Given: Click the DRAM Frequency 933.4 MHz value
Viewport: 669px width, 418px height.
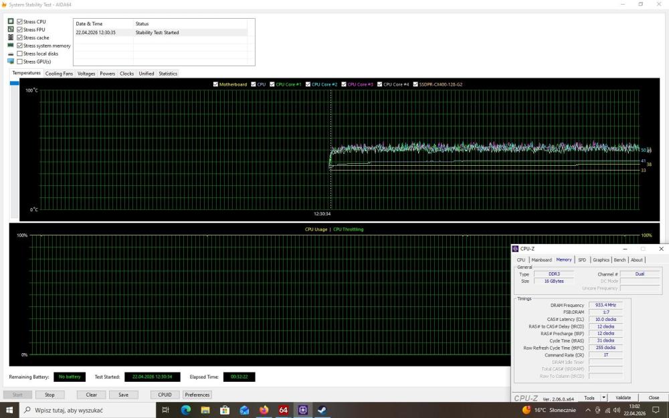Looking at the screenshot, I should (605, 305).
